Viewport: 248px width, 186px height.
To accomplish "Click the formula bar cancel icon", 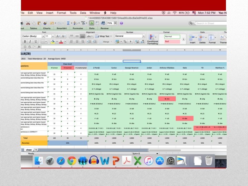I will click(x=25, y=47).
